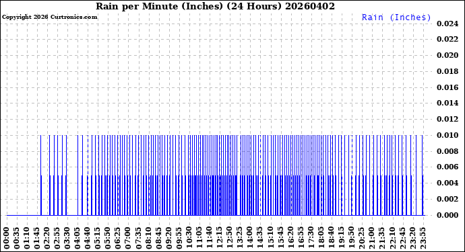The height and width of the screenshot is (252, 465).
Task: Click the 12:50 time axis label
Action: tap(230, 238)
